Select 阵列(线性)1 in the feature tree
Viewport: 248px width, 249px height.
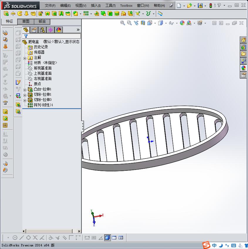coord(43,105)
